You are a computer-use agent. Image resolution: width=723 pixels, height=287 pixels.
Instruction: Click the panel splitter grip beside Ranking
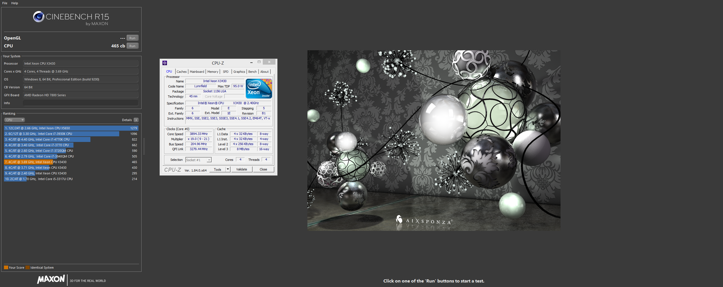coord(144,146)
